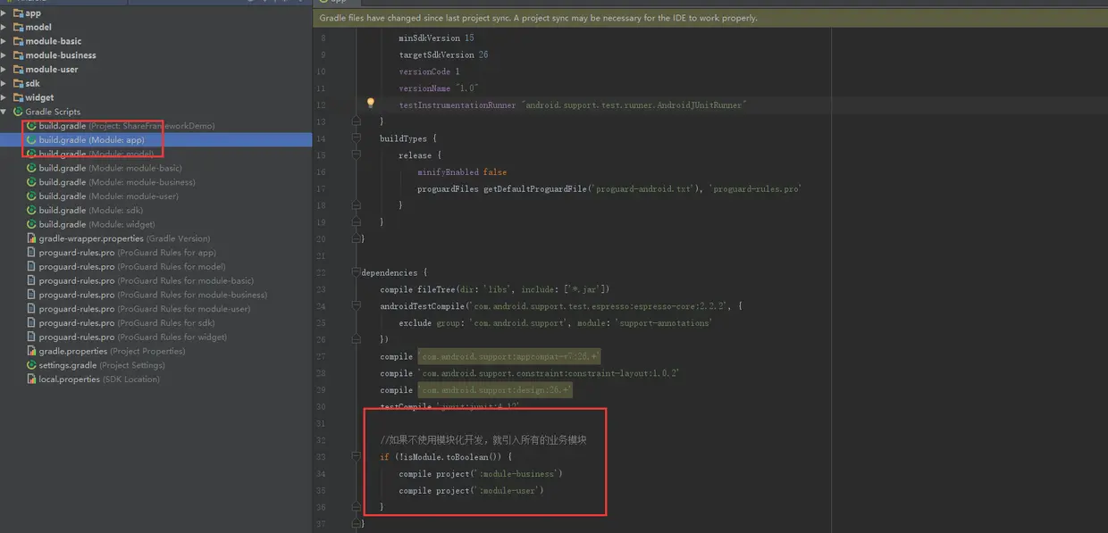Screen dimensions: 1108x533
Task: Click Gradle icon of build.gradle (Module: module-business)
Action: [31, 182]
